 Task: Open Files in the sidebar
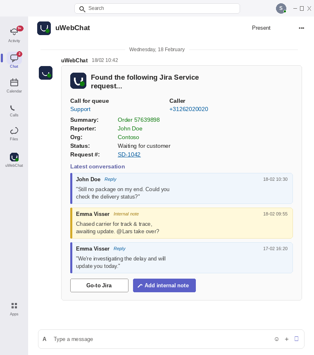coord(14,134)
